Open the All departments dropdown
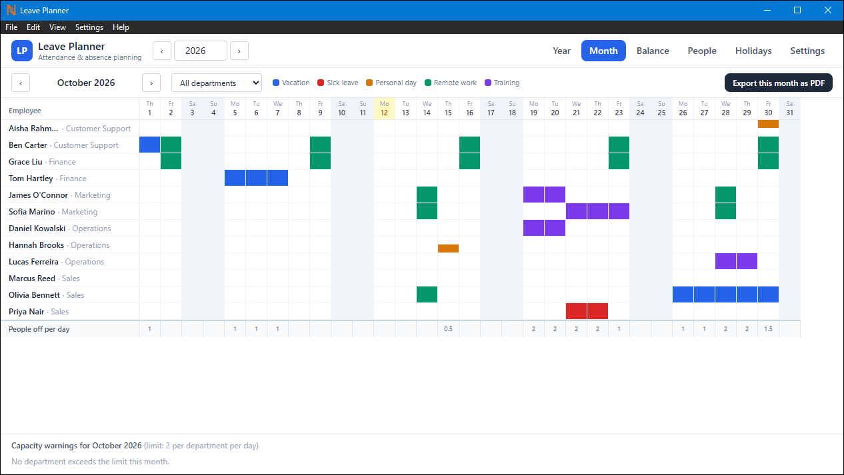The height and width of the screenshot is (475, 844). [x=217, y=83]
